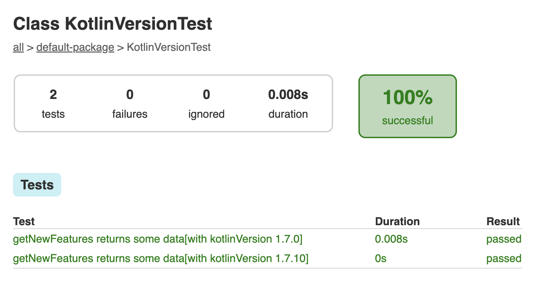
Task: Click the 0 failures counter
Action: (x=130, y=104)
